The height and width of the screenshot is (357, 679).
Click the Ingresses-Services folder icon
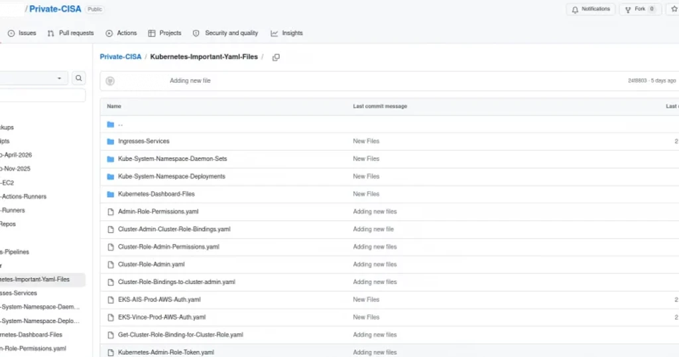pos(111,141)
